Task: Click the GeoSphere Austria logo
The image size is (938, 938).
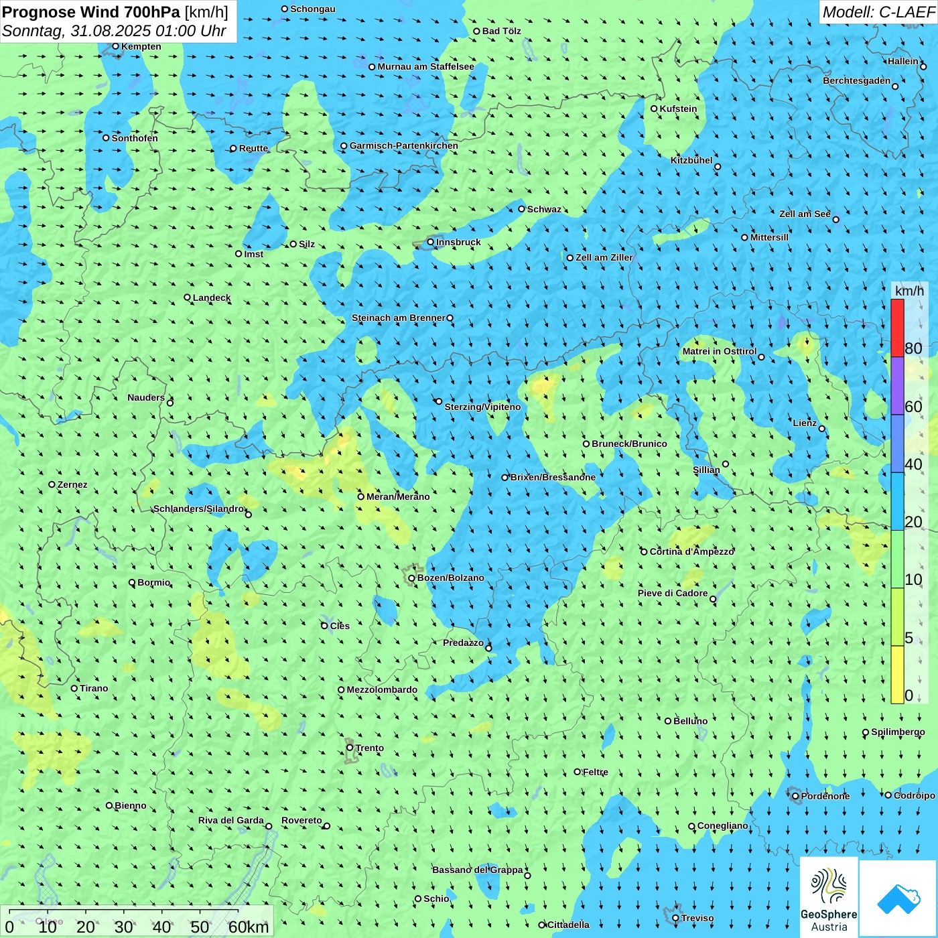Action: (829, 898)
